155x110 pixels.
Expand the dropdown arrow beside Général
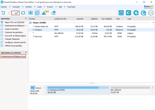(x=10, y=7)
